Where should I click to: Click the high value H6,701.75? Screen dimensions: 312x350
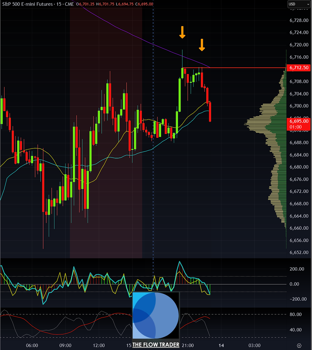tap(105, 4)
